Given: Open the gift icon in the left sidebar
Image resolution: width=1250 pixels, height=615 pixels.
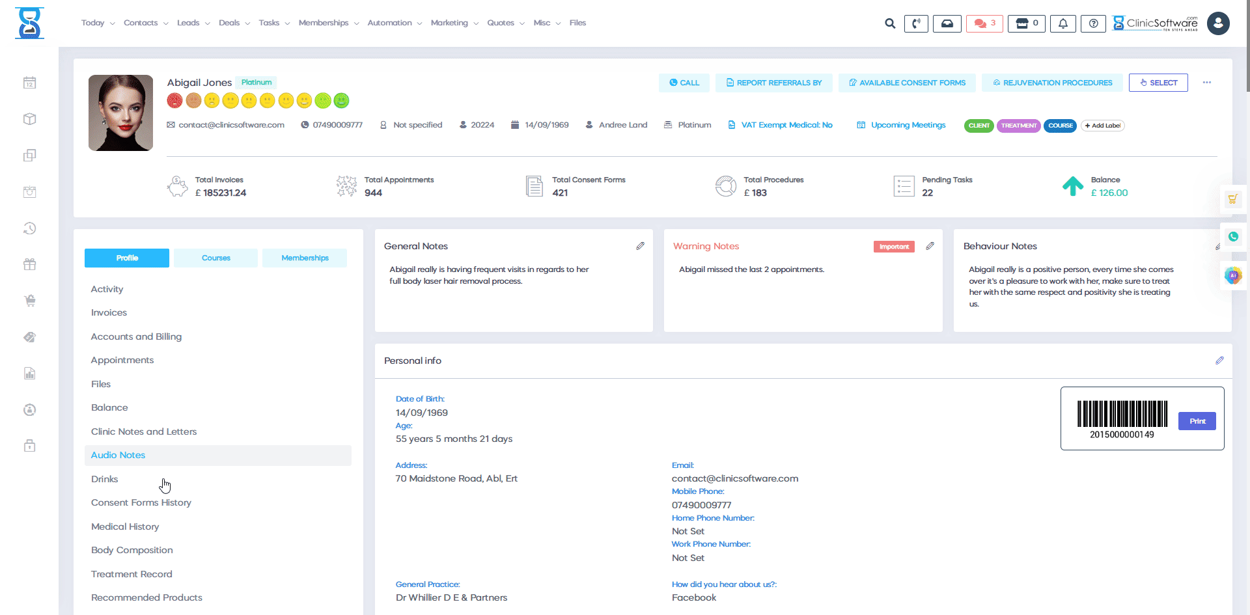Looking at the screenshot, I should click(29, 264).
